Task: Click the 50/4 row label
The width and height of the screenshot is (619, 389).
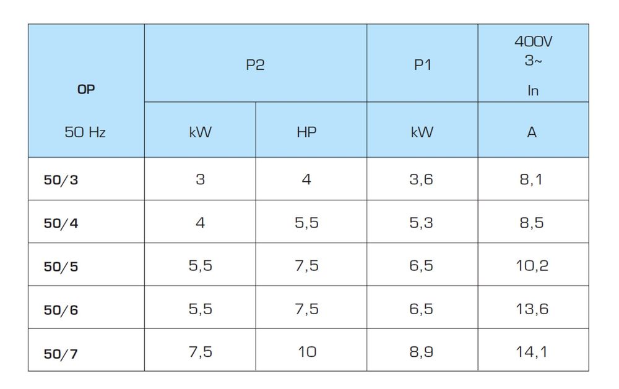Action: [61, 223]
